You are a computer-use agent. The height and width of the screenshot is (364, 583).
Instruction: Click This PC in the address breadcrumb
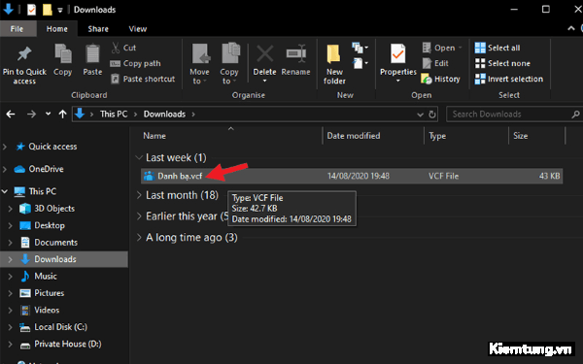[114, 114]
